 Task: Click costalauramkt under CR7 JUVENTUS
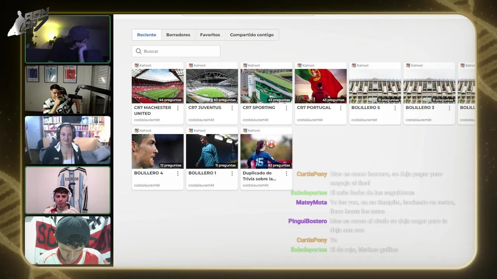[201, 120]
